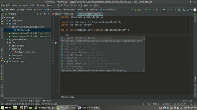
Task: Click the TextView project breadcrumb
Action: click(x=8, y=9)
